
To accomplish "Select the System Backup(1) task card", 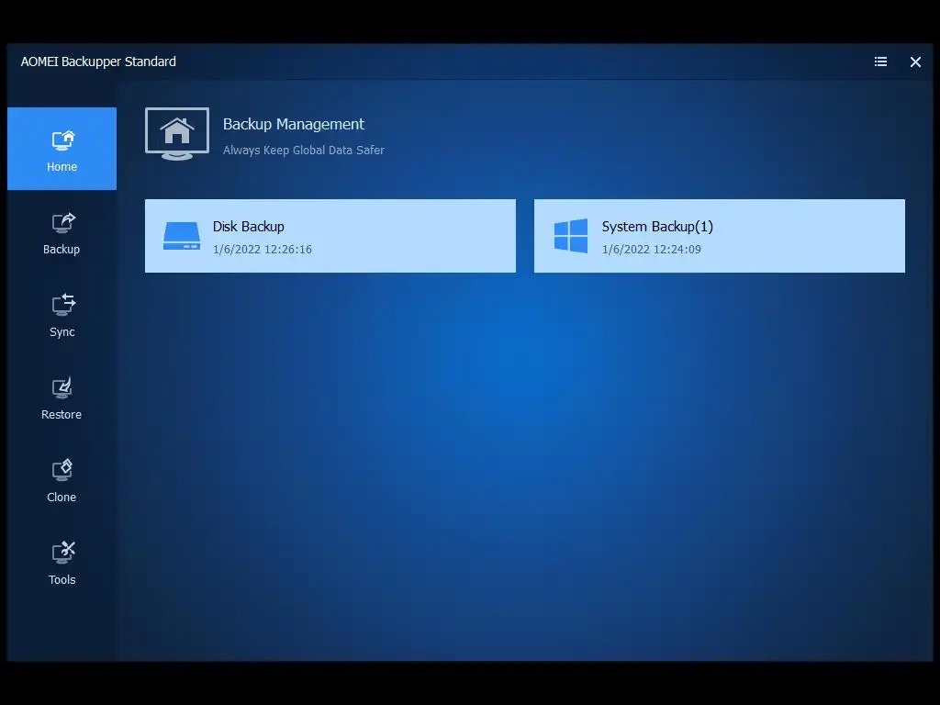I will click(720, 236).
